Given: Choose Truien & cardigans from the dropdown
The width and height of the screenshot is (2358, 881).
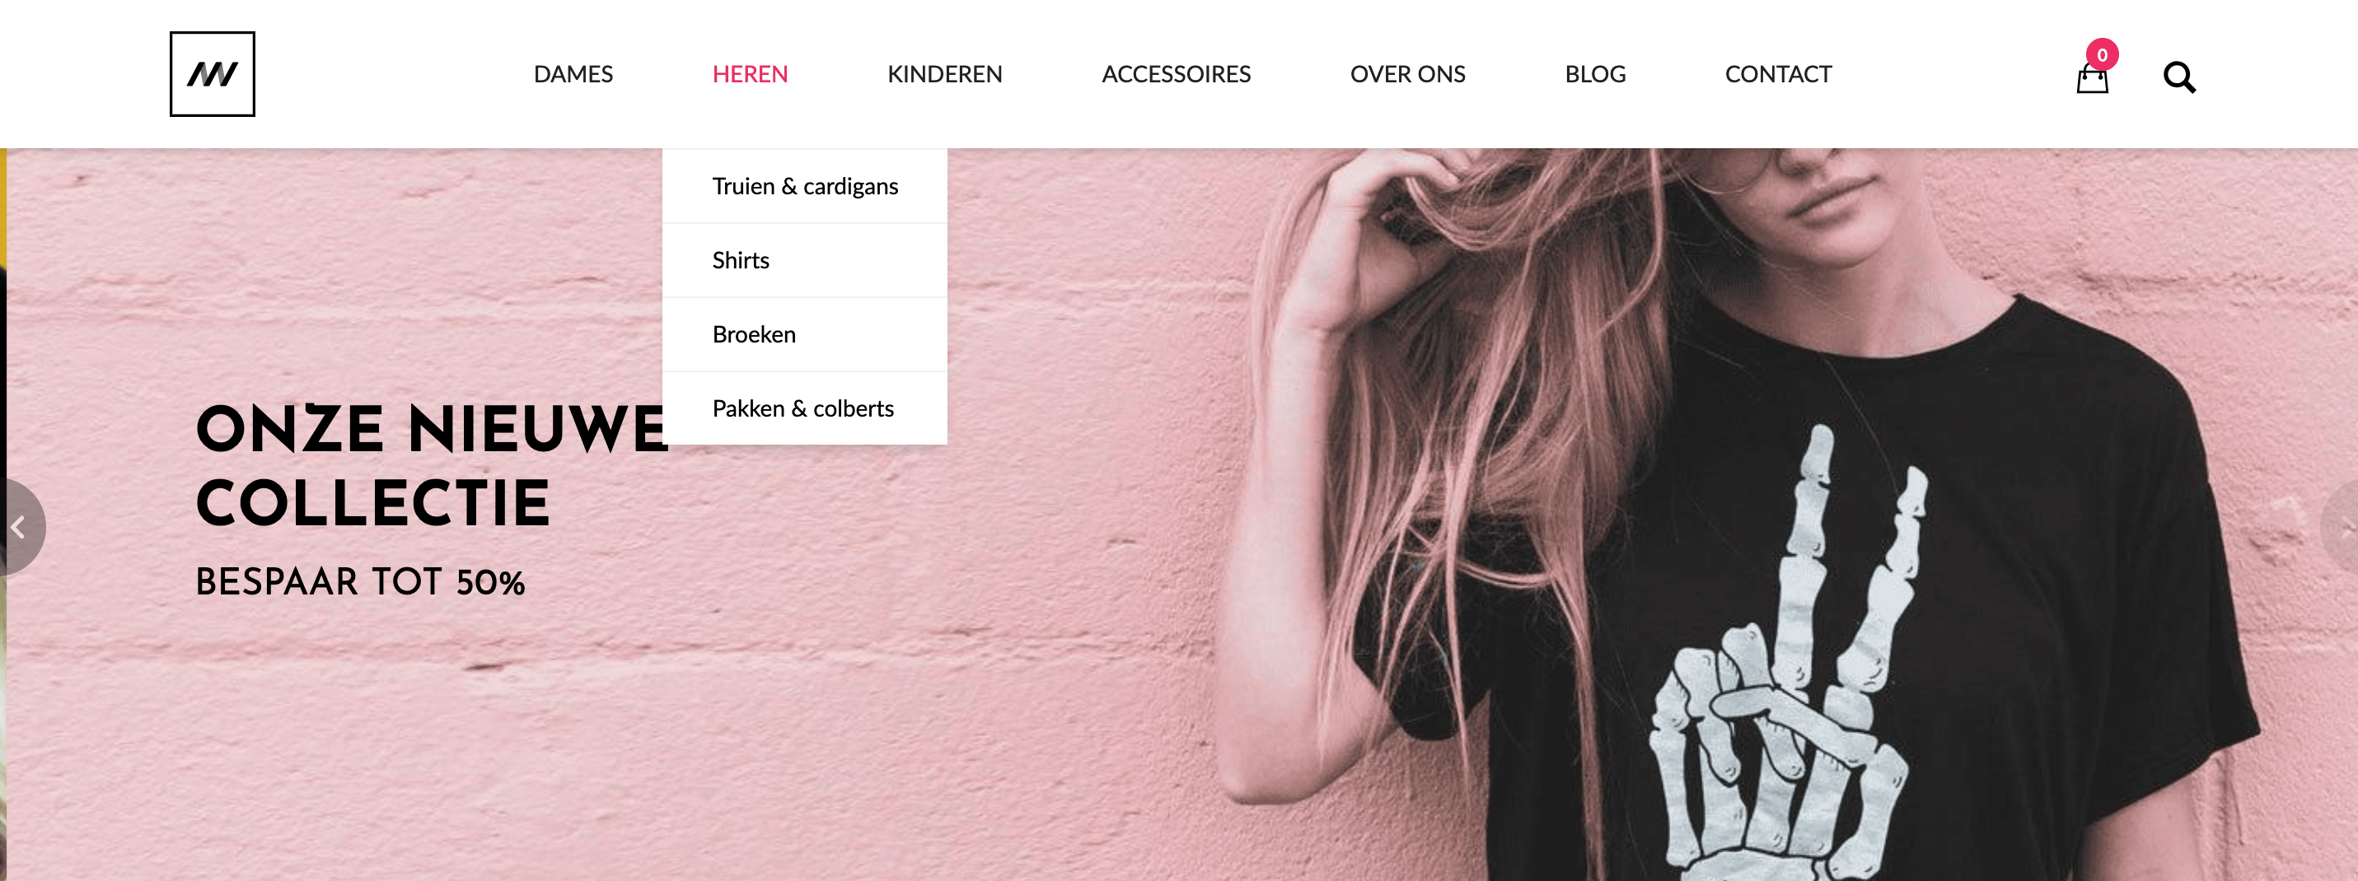Looking at the screenshot, I should tap(805, 187).
